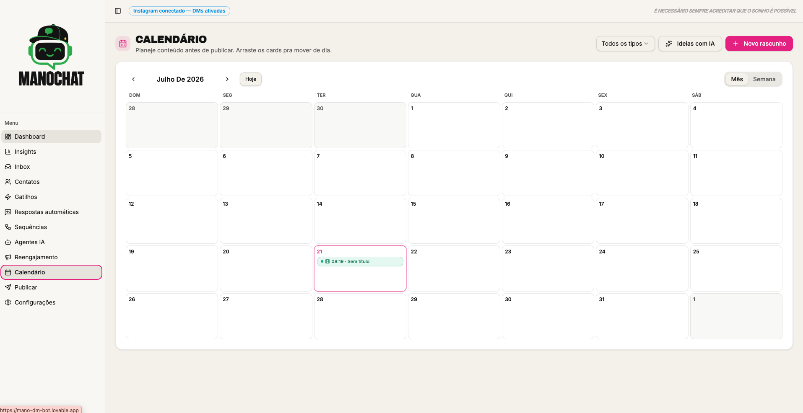Click the Agentes IA robot icon
803x413 pixels.
(8, 242)
